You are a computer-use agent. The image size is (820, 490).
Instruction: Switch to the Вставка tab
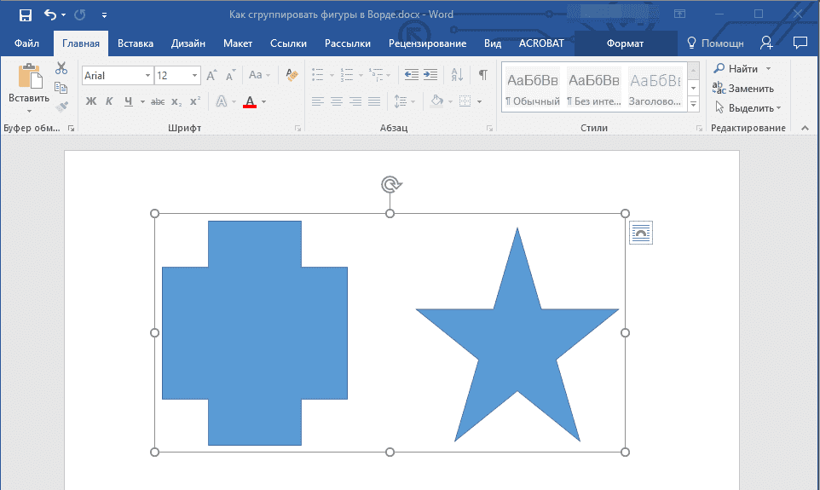136,43
